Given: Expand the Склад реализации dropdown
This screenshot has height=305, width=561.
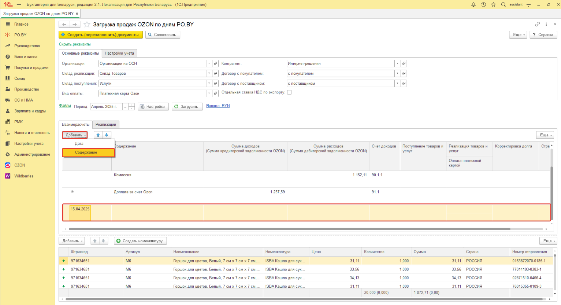Looking at the screenshot, I should coord(209,73).
